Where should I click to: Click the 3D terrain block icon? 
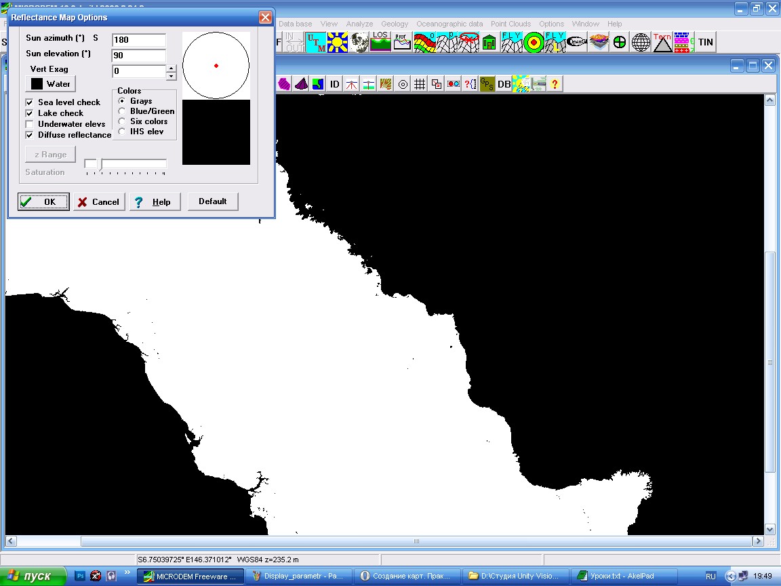(599, 42)
